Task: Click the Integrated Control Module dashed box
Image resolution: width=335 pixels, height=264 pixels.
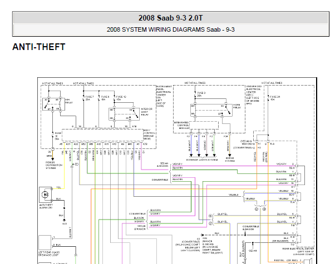Action: [x=204, y=125]
